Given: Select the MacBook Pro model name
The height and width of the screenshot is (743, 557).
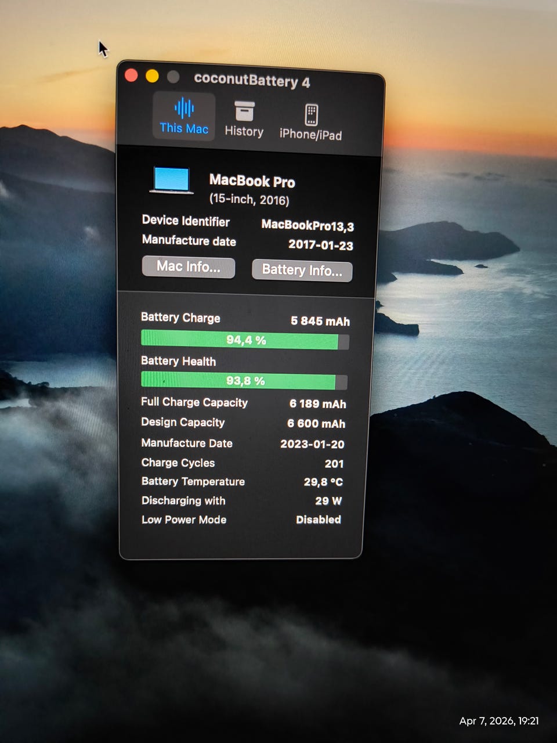Looking at the screenshot, I should point(252,181).
